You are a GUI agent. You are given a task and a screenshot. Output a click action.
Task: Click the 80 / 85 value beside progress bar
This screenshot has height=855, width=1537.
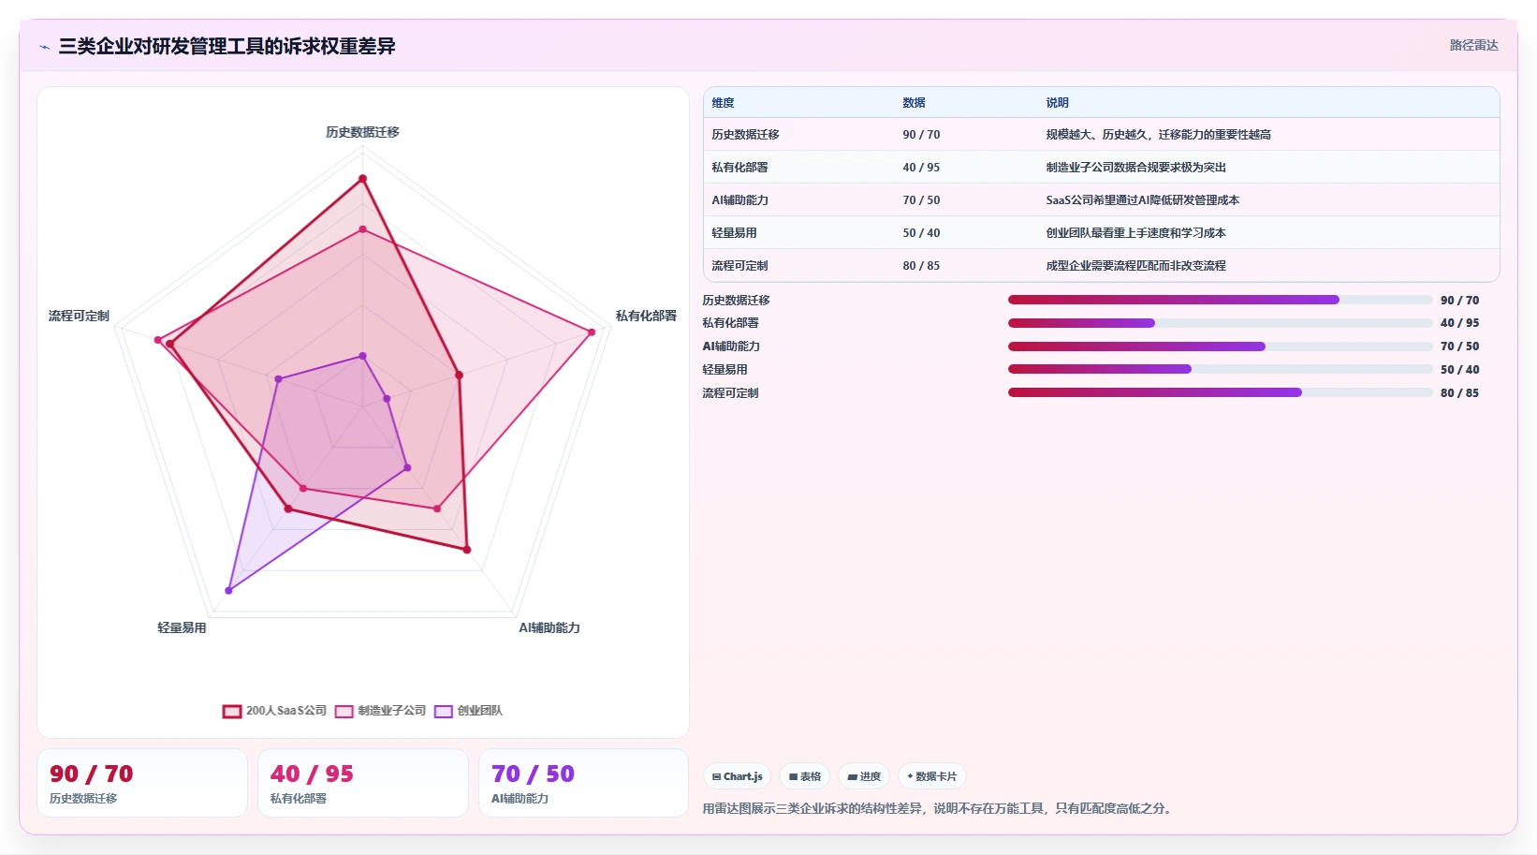pyautogui.click(x=1459, y=392)
